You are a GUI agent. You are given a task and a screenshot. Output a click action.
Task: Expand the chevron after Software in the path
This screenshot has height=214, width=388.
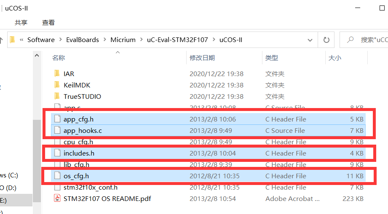click(x=60, y=40)
